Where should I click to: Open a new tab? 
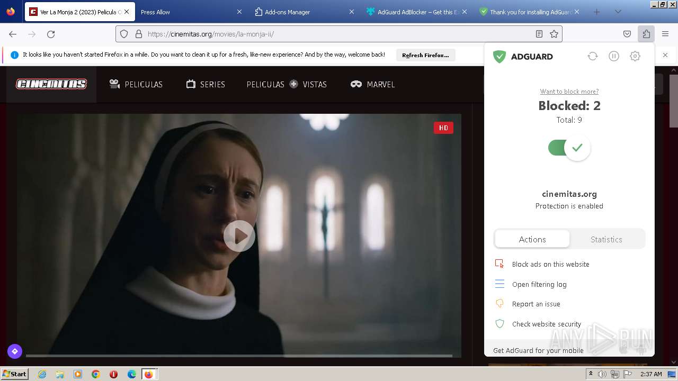pos(597,12)
